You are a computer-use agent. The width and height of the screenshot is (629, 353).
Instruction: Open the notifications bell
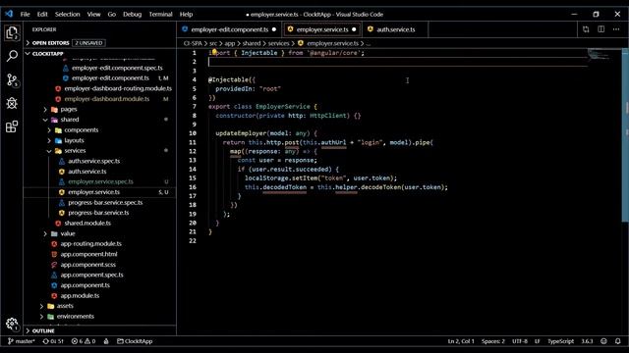[618, 341]
